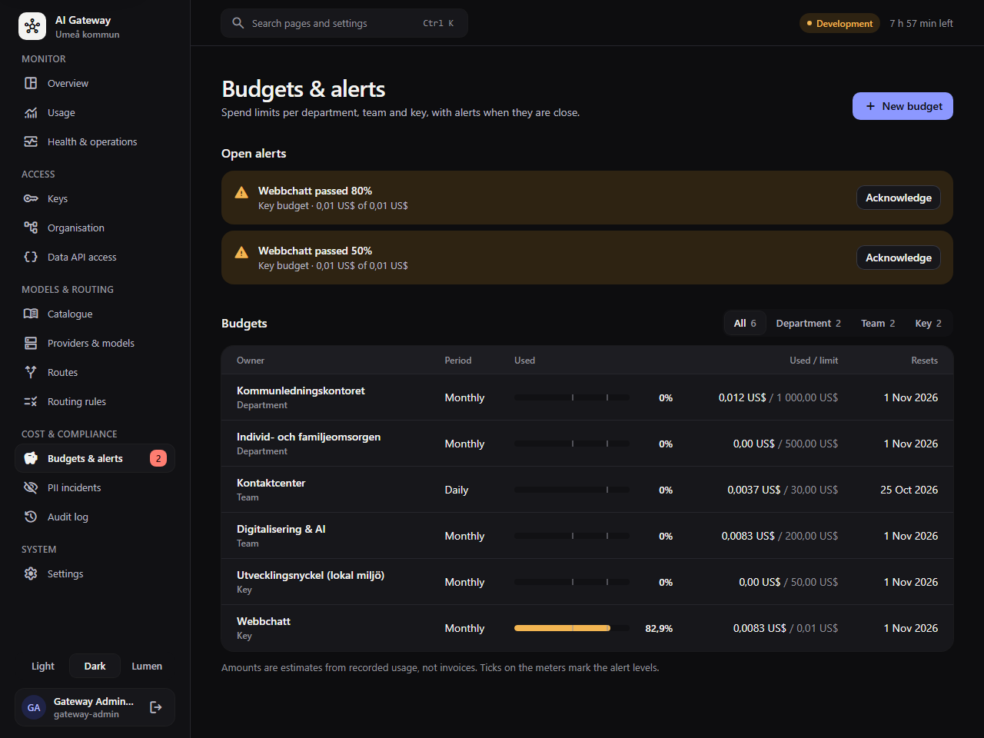The image size is (984, 738).
Task: Click the Kontaktcenter usage meter bar
Action: (572, 490)
